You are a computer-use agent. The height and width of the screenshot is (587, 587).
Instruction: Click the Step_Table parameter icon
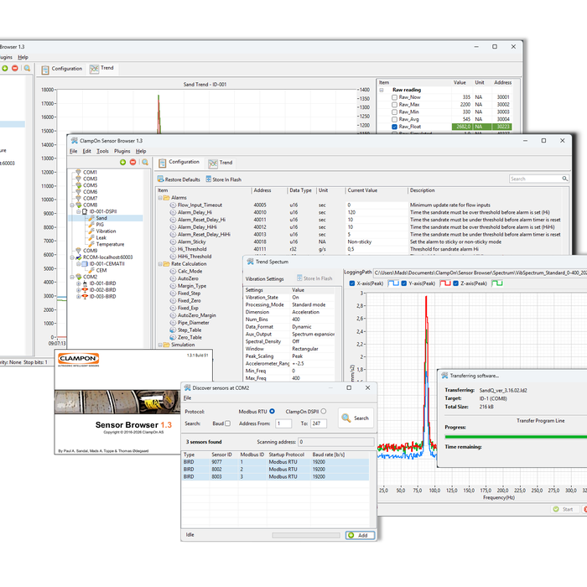[173, 330]
